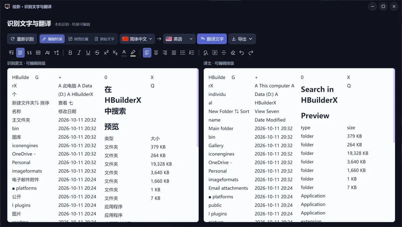
Task: Switch to 原图位置 tab
Action: (x=78, y=39)
